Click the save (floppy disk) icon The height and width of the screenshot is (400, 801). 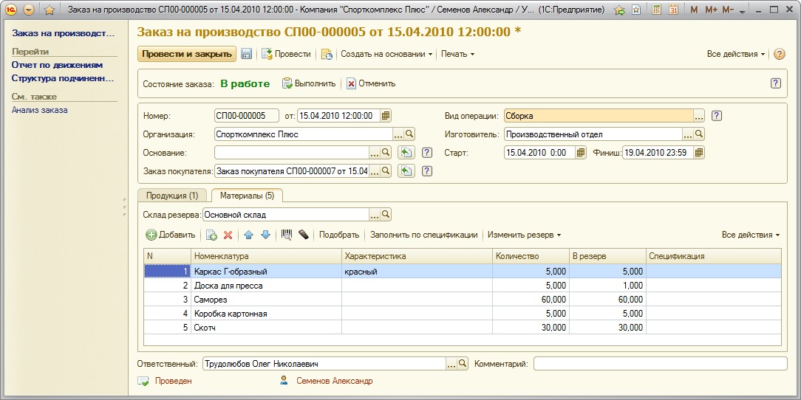tap(247, 54)
